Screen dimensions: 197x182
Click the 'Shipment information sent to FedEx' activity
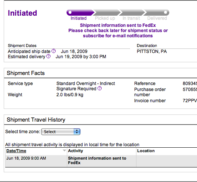pyautogui.click(x=97, y=160)
